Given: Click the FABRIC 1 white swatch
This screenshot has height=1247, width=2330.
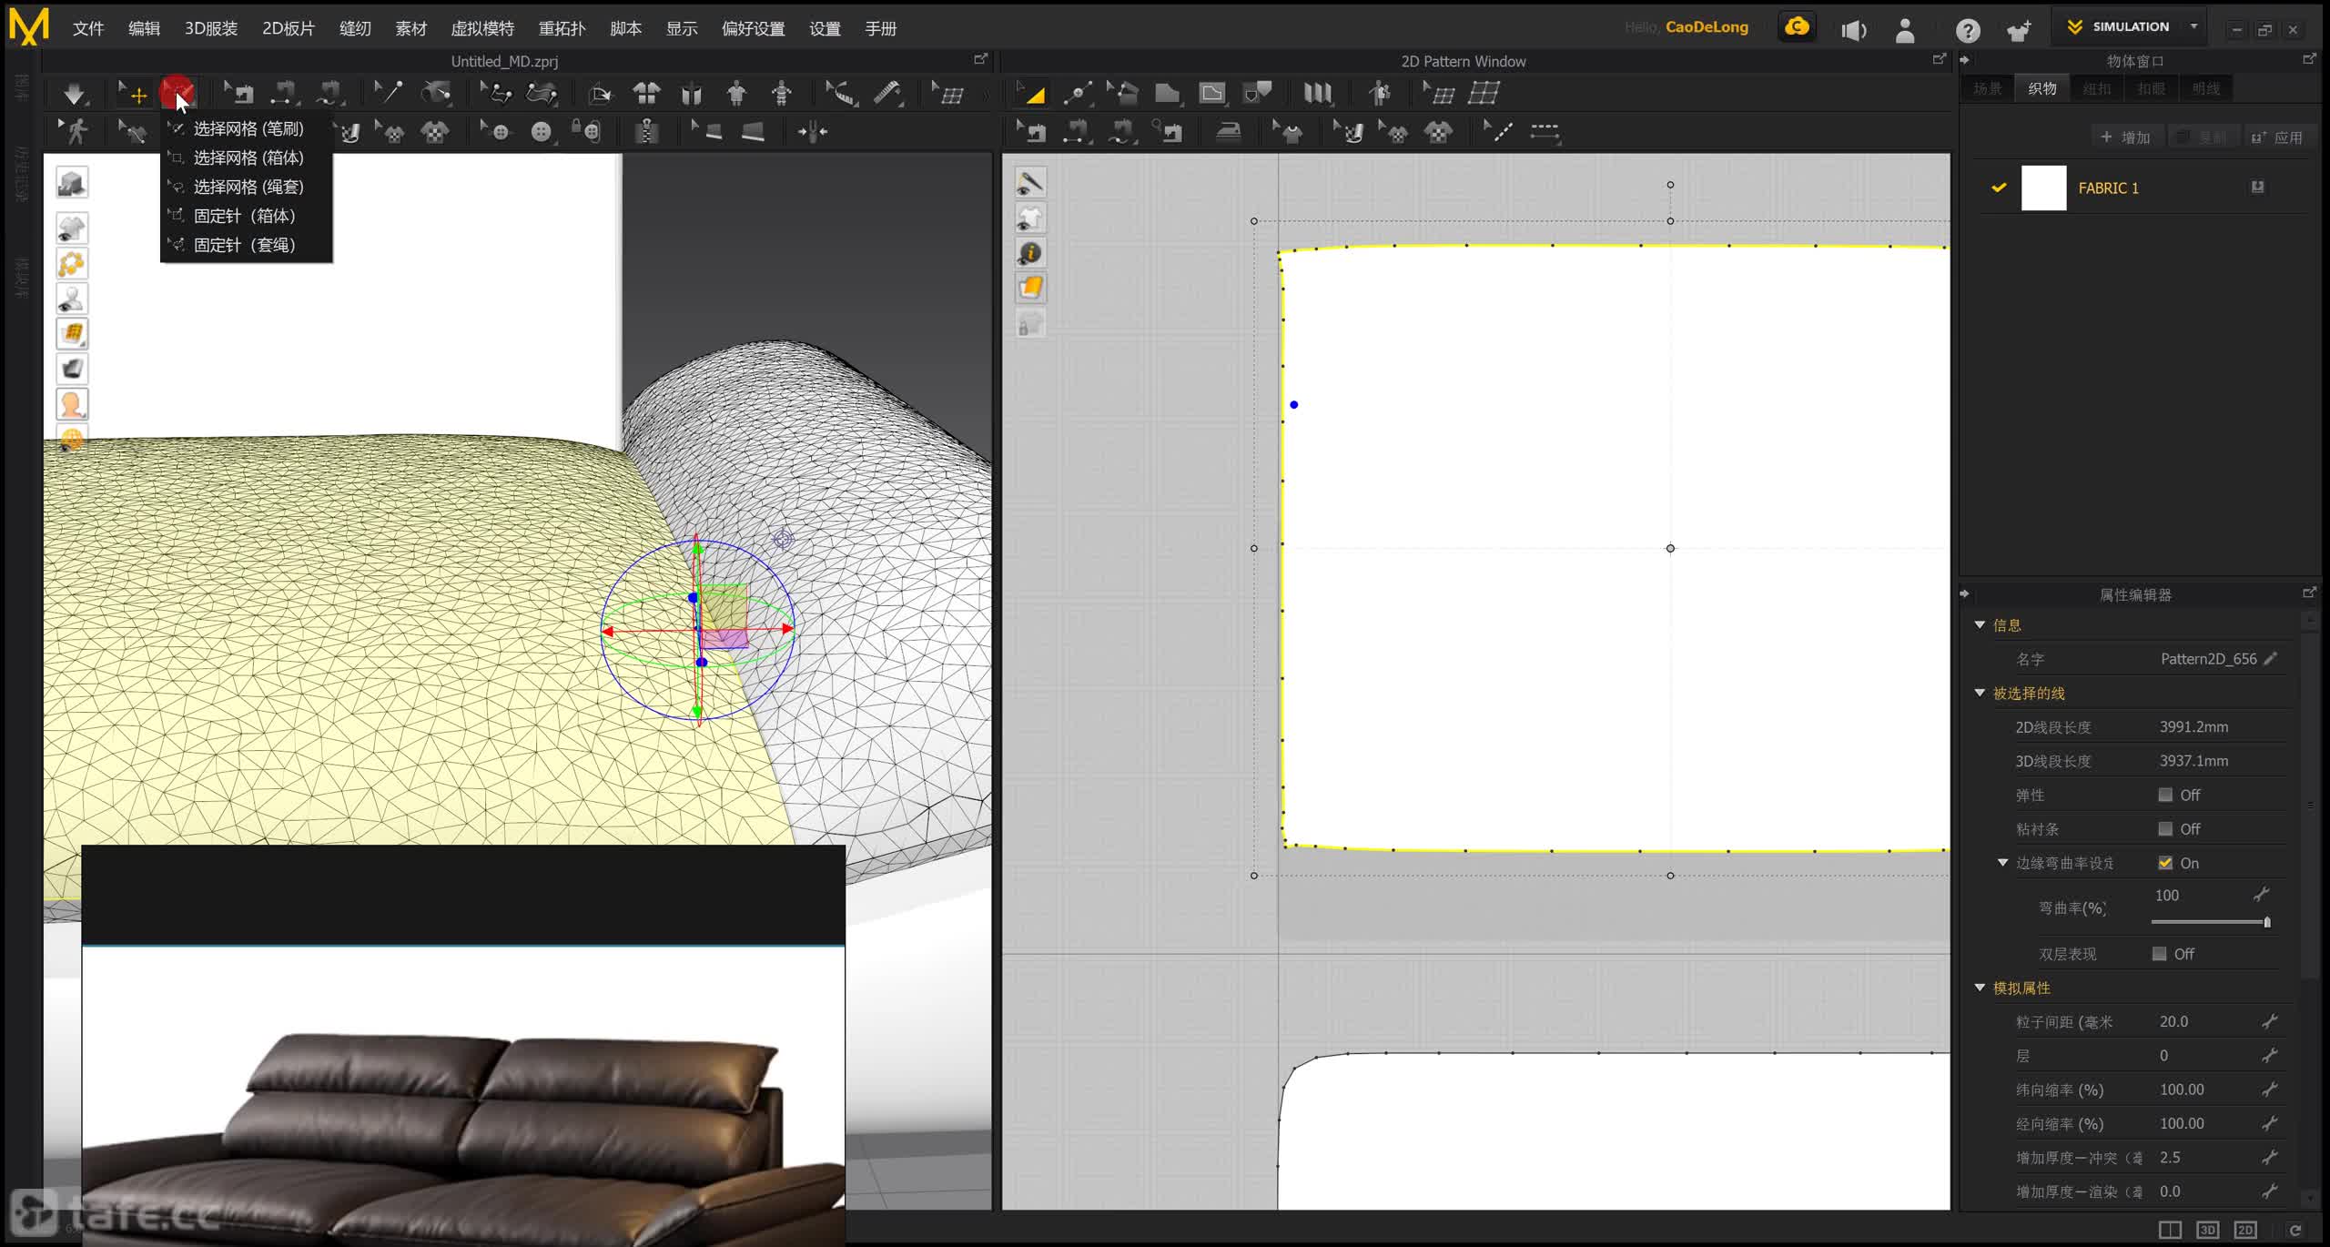Looking at the screenshot, I should click(x=2043, y=188).
